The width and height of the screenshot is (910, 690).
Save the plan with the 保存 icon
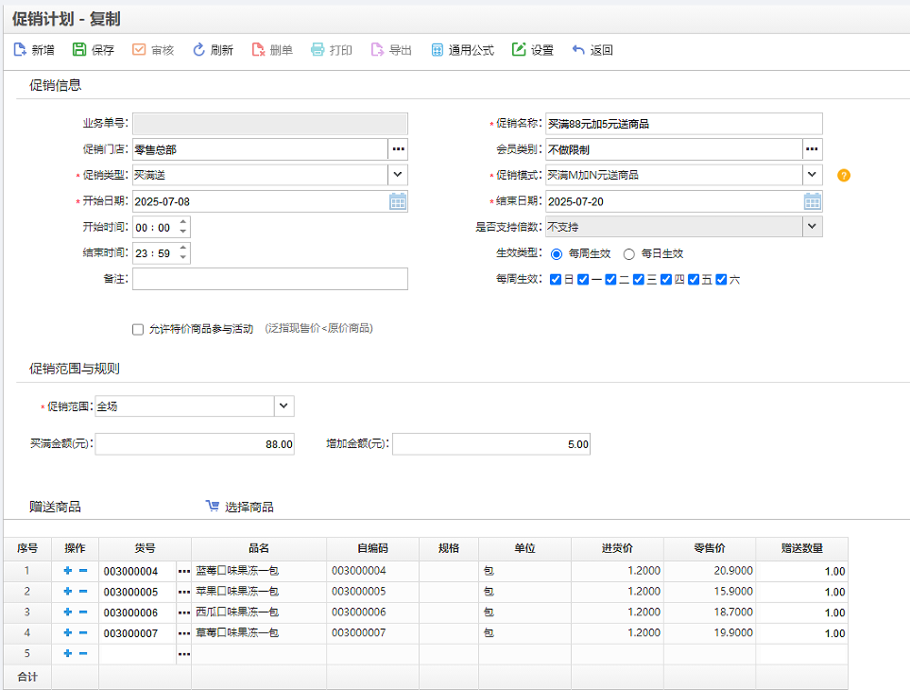79,50
